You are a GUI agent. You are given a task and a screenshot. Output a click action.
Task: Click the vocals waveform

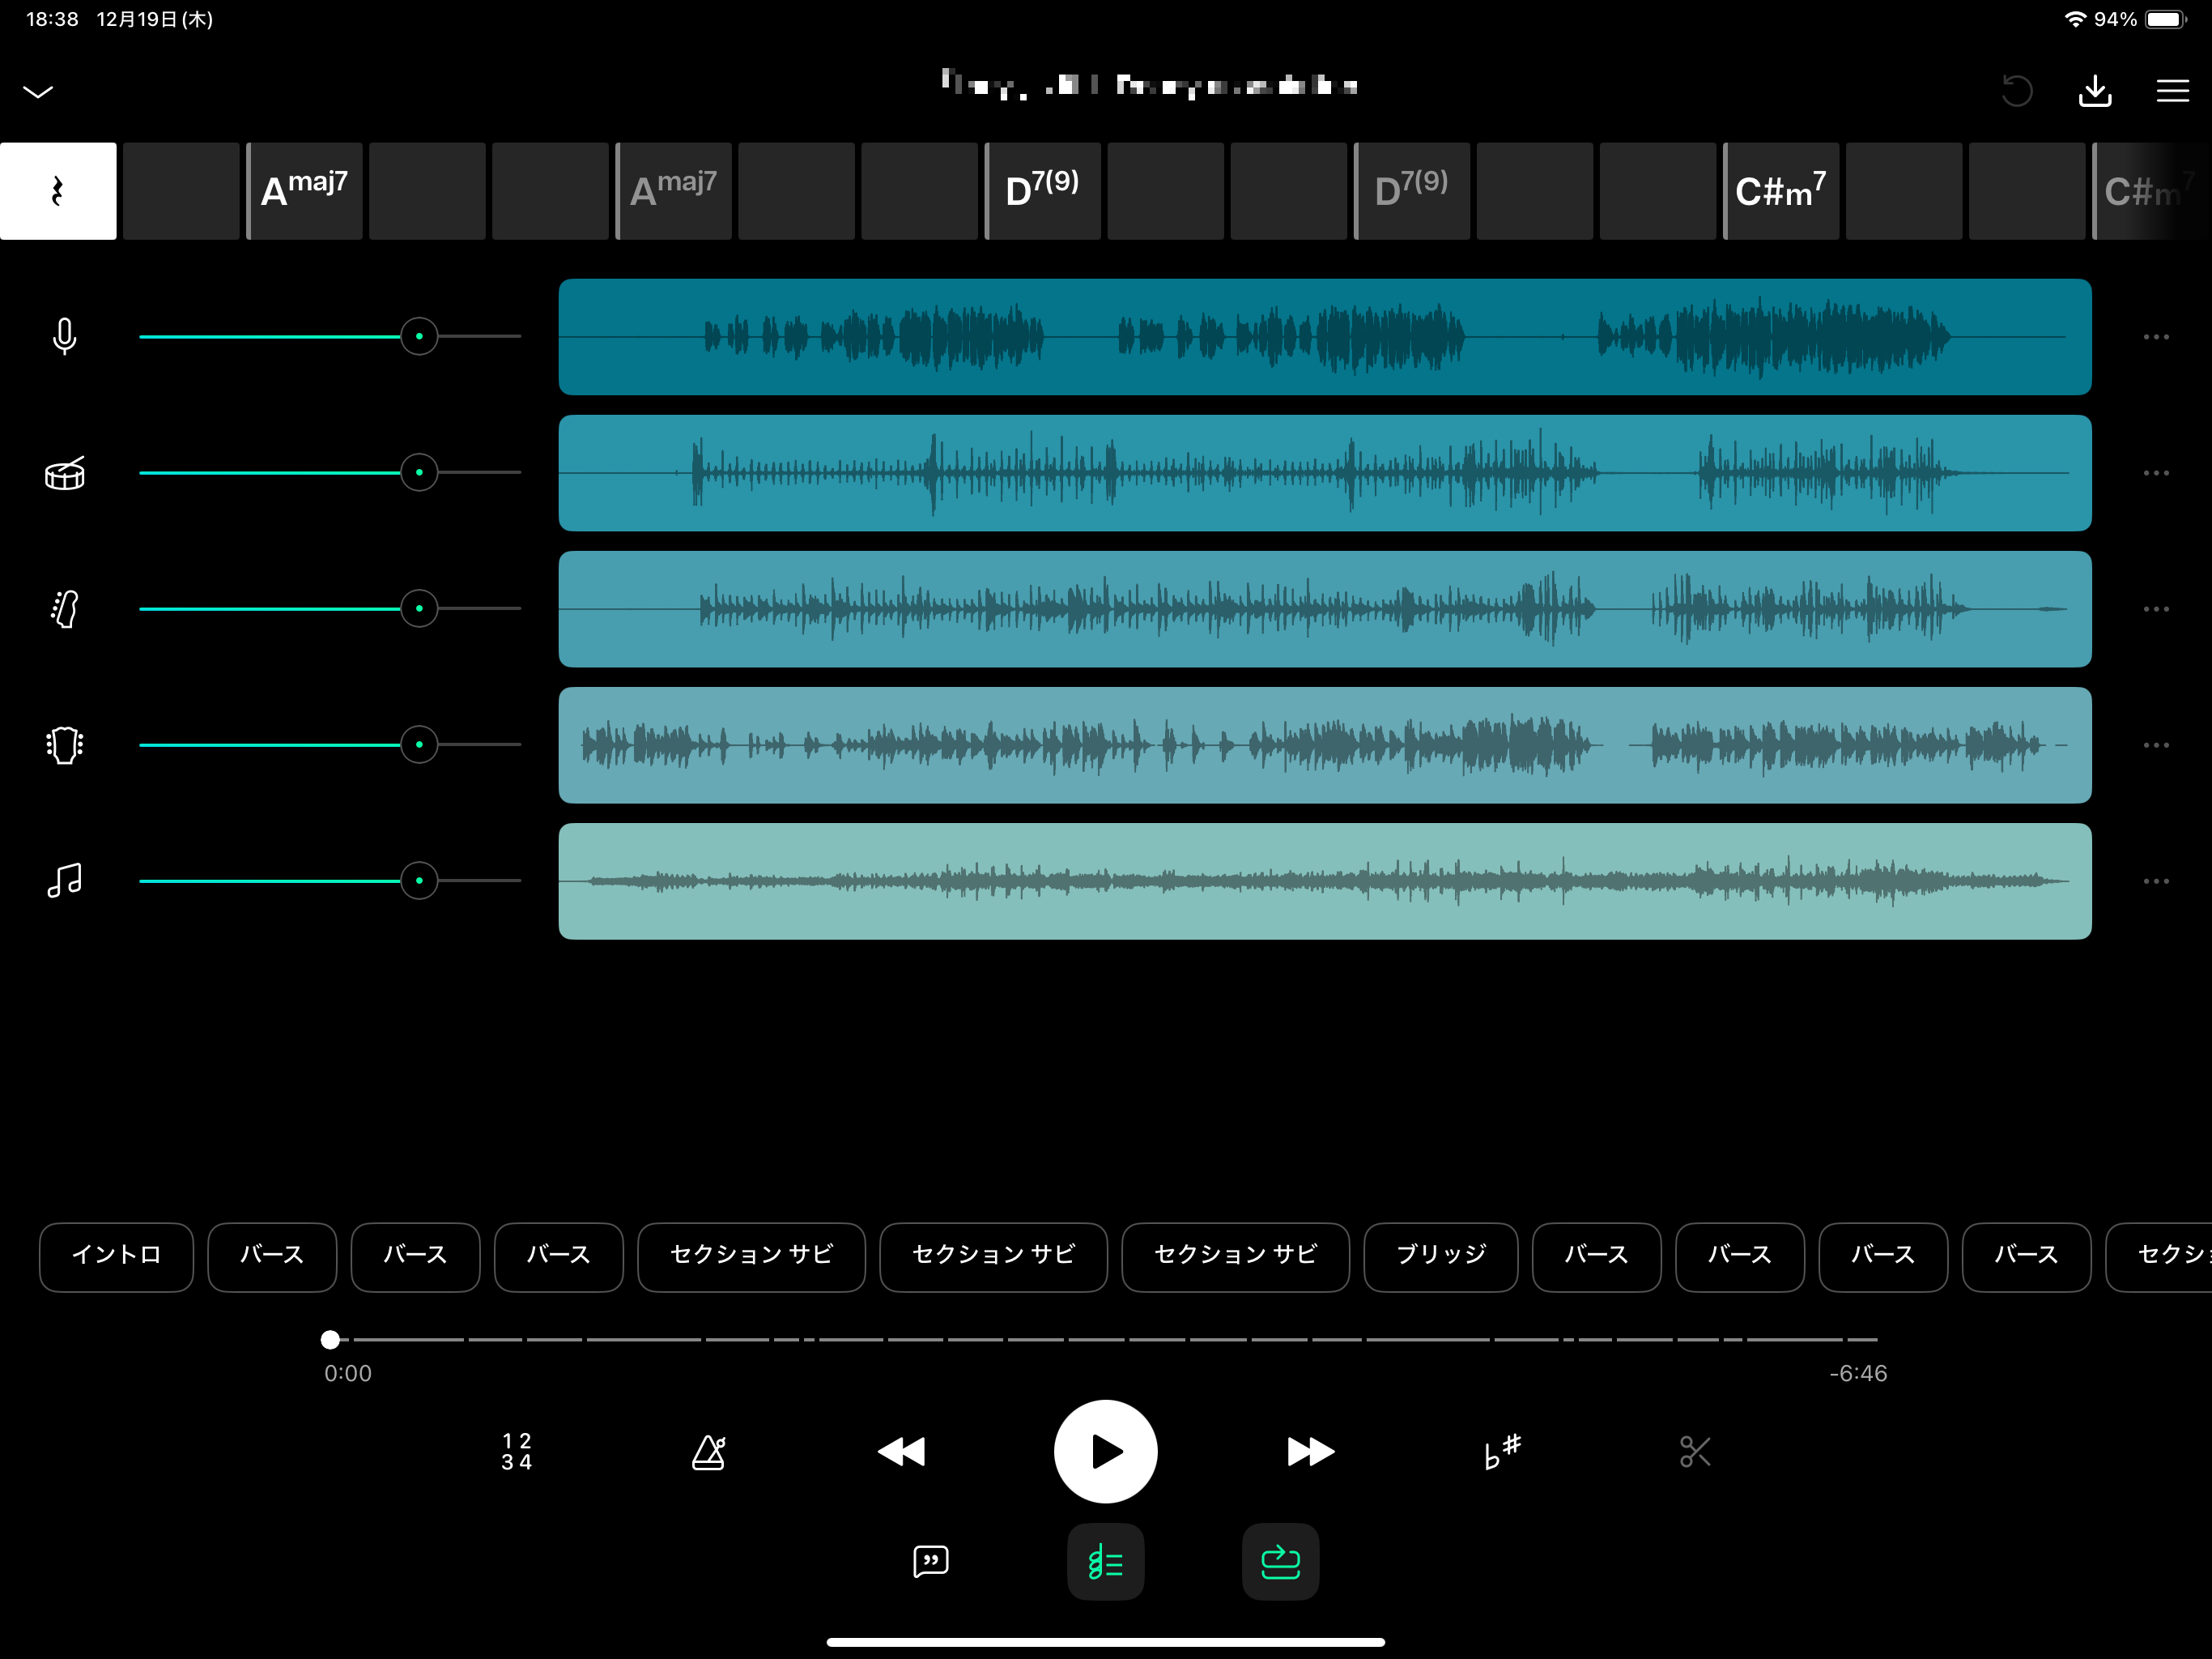tap(1325, 337)
